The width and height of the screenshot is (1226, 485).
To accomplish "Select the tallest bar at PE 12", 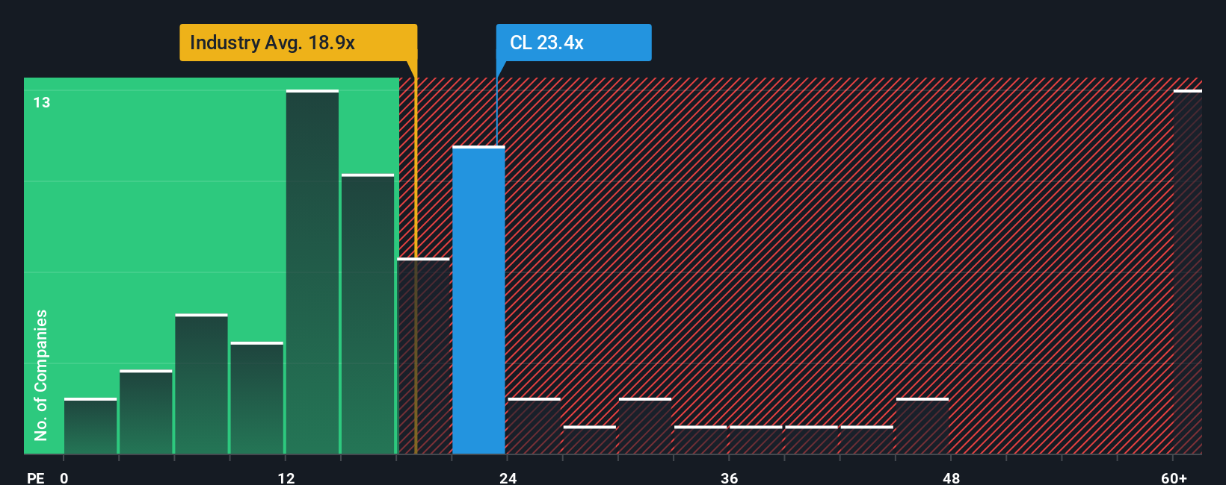I will point(312,272).
